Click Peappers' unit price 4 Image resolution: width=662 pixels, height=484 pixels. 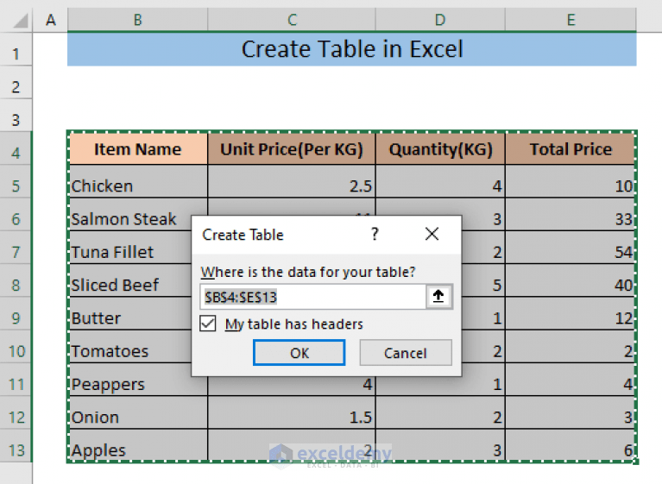pyautogui.click(x=292, y=386)
